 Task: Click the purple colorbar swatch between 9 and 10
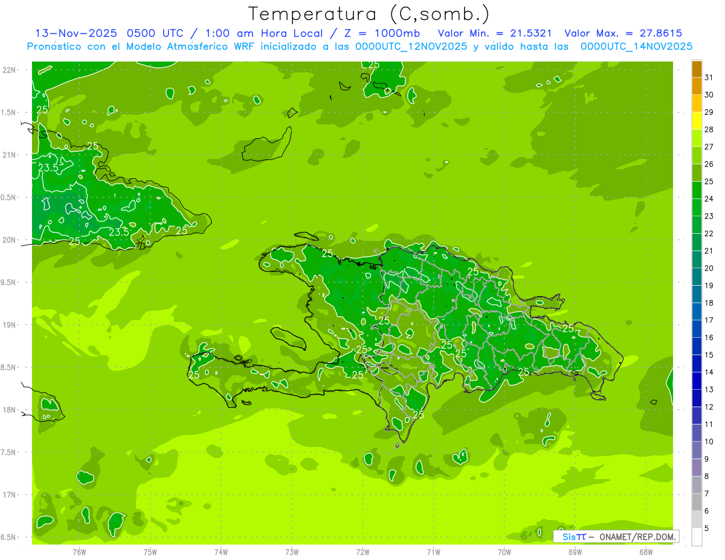pos(697,451)
